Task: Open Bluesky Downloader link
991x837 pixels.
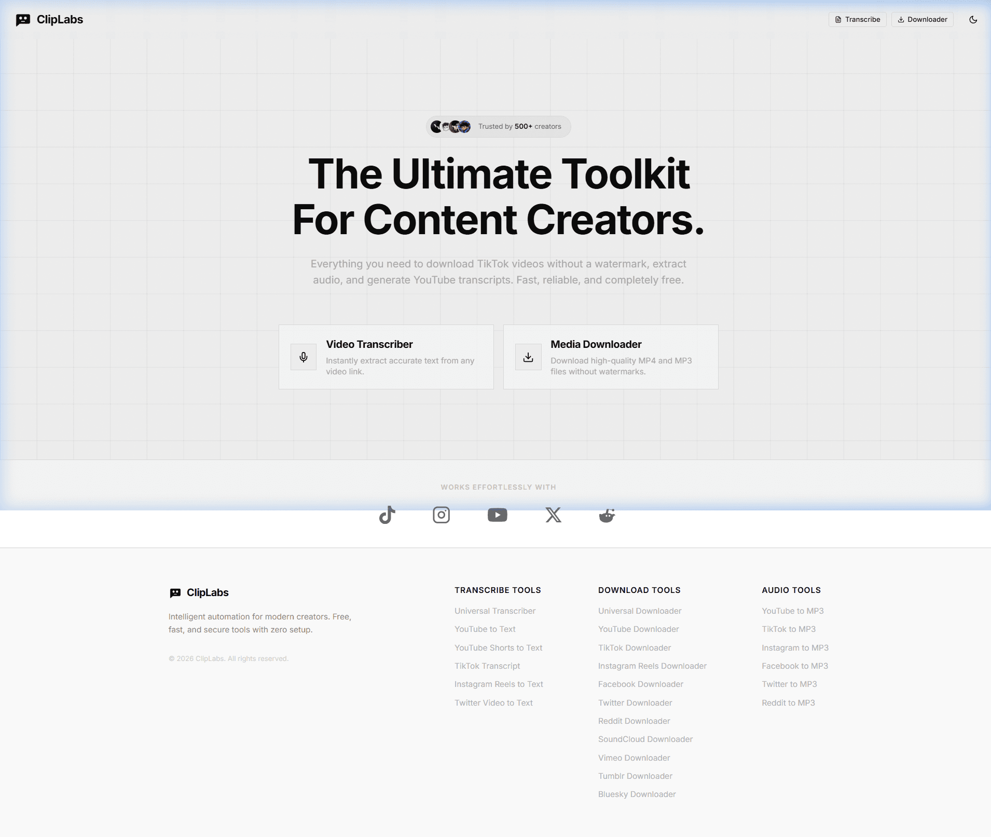Action: [x=637, y=794]
